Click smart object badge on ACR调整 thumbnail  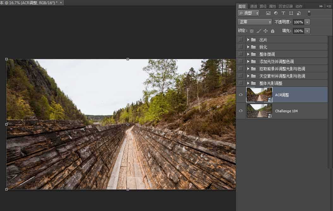270,100
